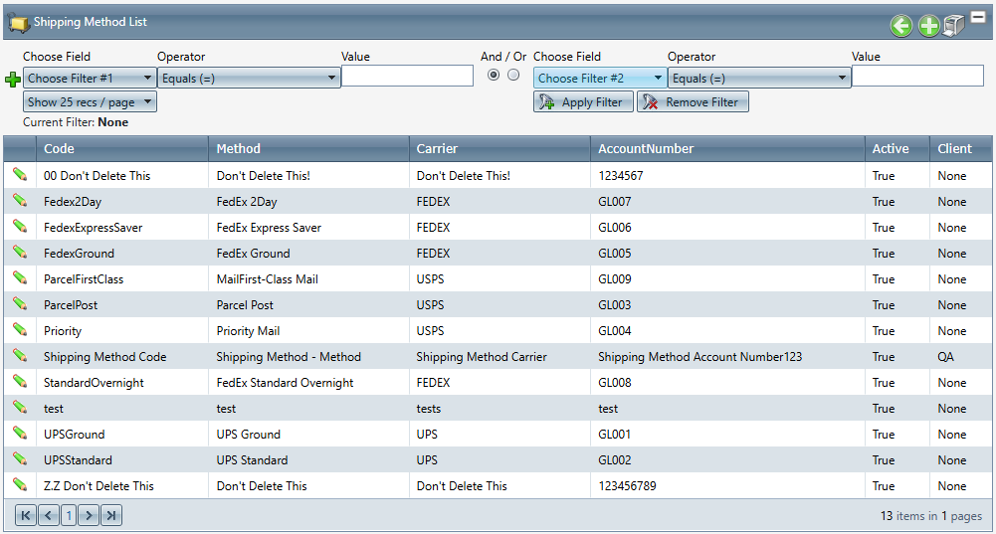Edit the StandardOvernight row
996x534 pixels.
tap(20, 382)
